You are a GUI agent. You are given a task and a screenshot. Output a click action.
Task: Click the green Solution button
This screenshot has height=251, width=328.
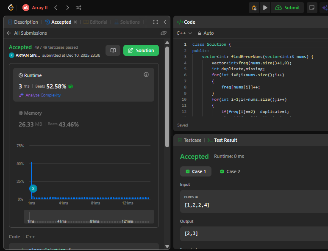[141, 50]
